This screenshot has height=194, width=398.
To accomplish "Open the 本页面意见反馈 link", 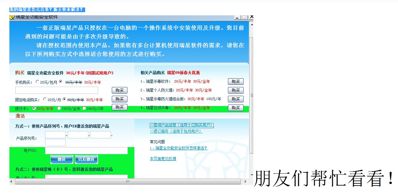I will tap(163, 159).
